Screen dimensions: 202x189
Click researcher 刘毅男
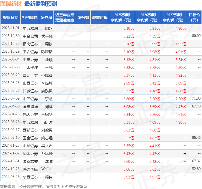pyautogui.click(x=47, y=130)
